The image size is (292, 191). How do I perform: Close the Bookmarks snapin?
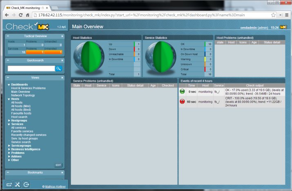click(62, 173)
